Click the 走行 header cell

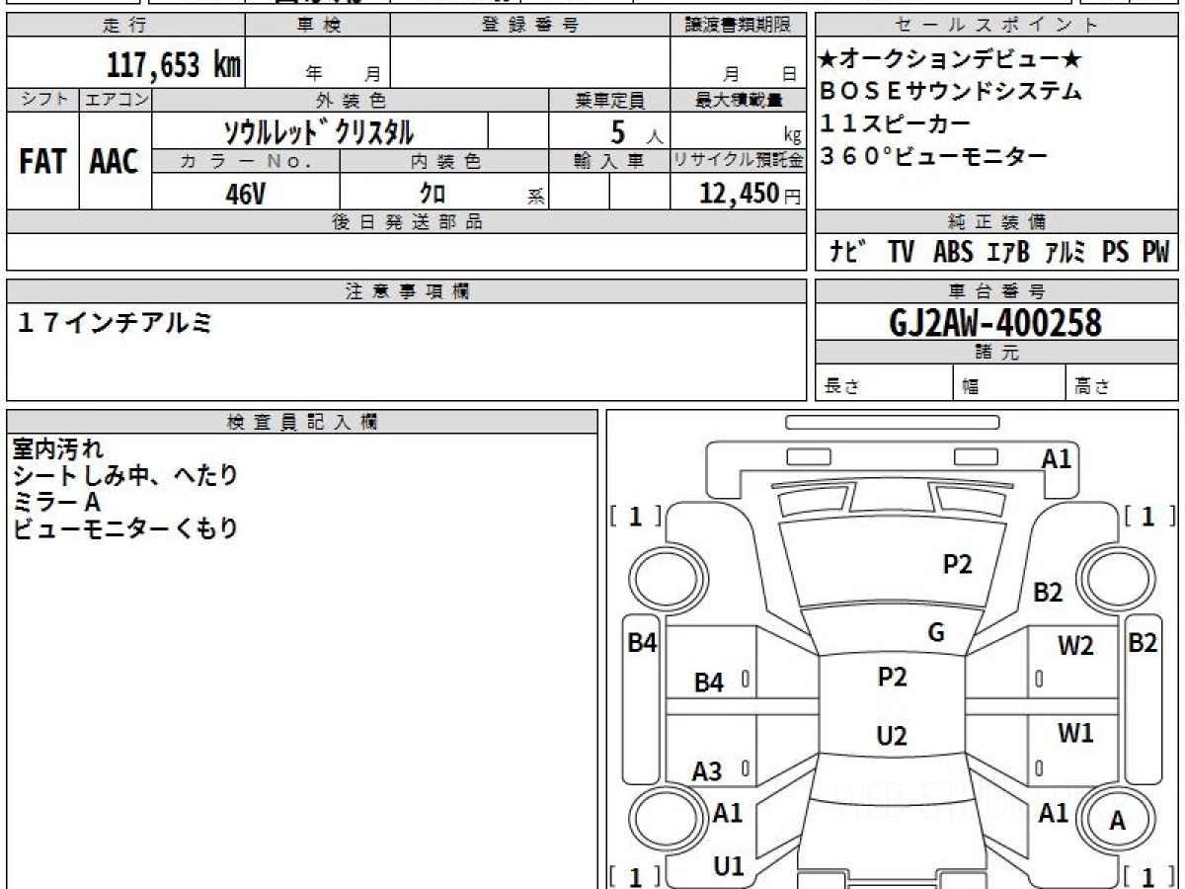pos(125,26)
